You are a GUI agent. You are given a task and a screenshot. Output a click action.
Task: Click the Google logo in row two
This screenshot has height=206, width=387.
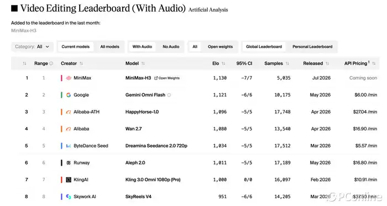(69, 95)
